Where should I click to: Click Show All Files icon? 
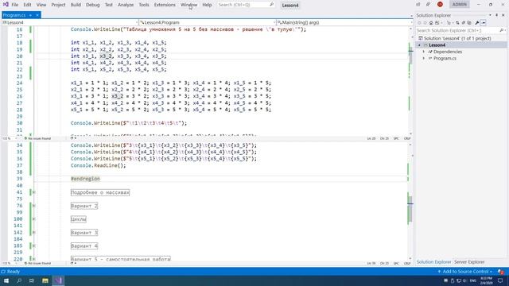coord(469,23)
